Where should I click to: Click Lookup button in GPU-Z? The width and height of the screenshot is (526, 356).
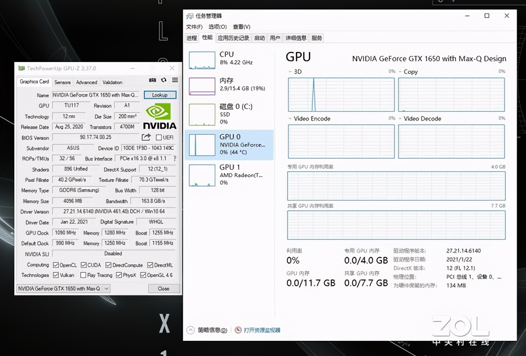click(x=160, y=95)
